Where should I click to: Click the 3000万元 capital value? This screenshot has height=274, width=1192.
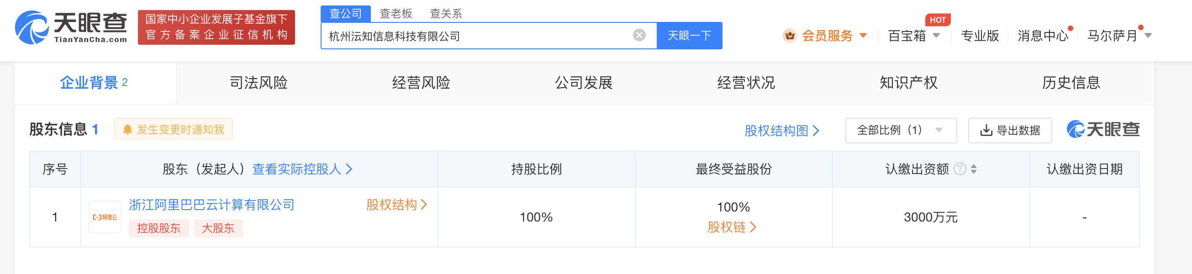coord(931,217)
